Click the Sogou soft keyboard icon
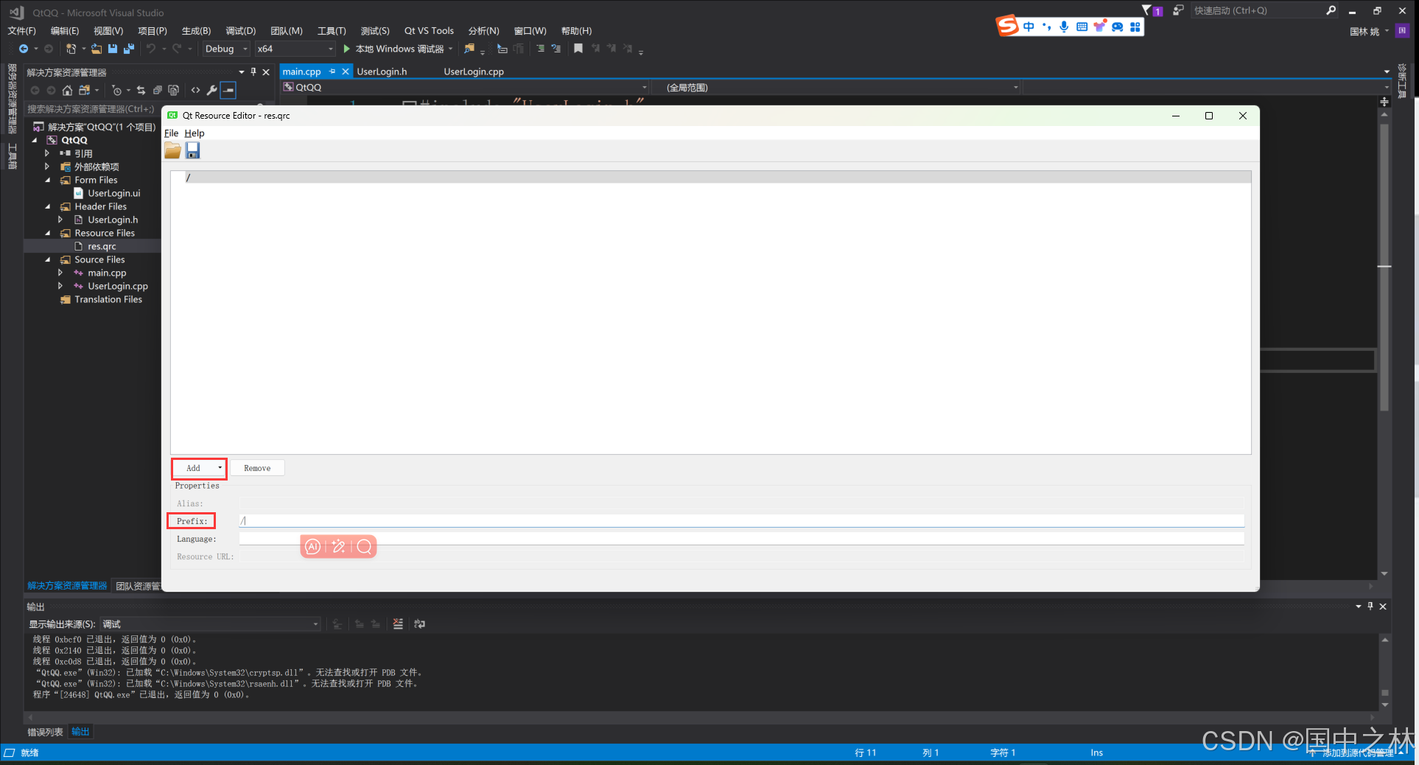Screen dimensions: 1419x765 pyautogui.click(x=1082, y=27)
